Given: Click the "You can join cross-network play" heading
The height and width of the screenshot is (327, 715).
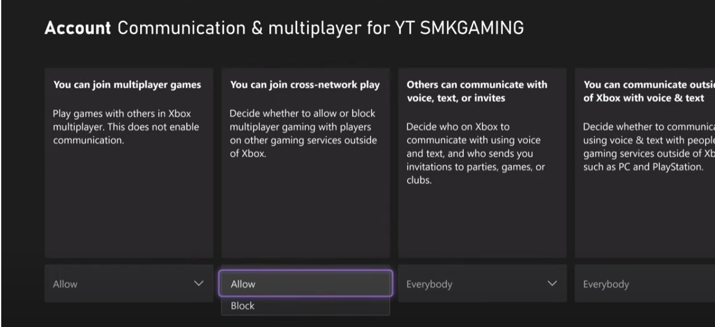Looking at the screenshot, I should pyautogui.click(x=305, y=85).
